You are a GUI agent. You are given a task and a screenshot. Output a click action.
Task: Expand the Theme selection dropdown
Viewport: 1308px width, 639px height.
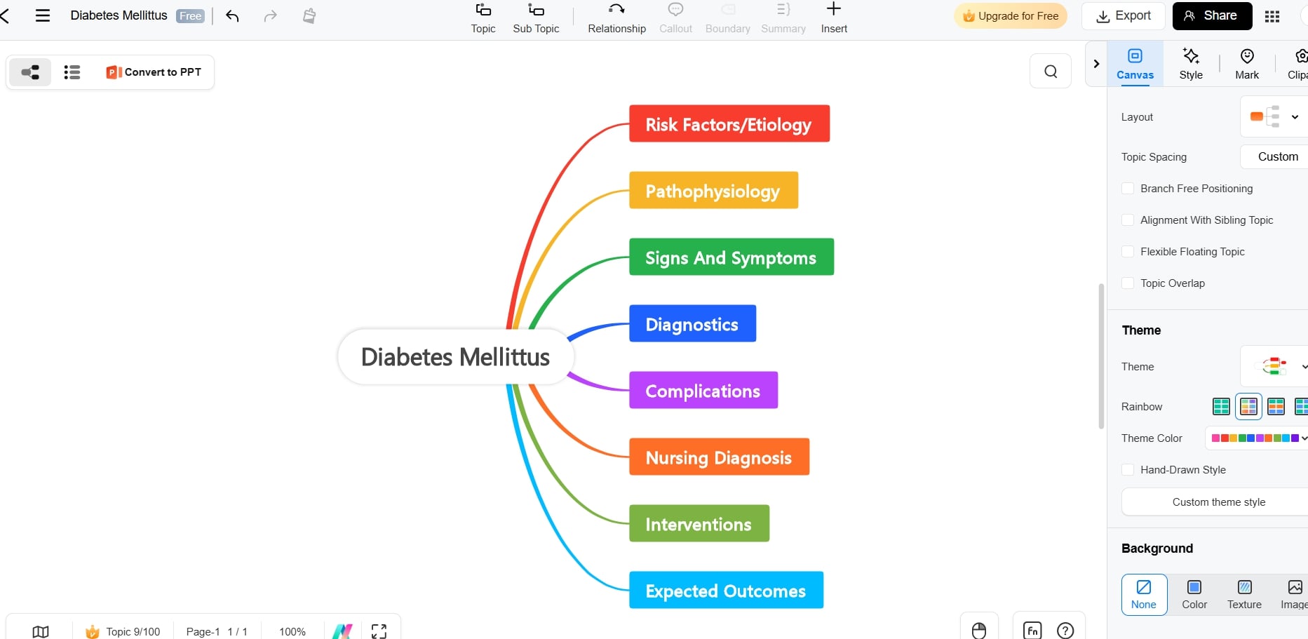(1304, 366)
